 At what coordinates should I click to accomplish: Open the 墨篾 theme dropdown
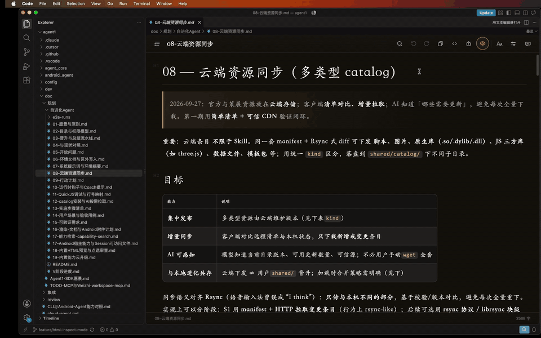(531, 32)
